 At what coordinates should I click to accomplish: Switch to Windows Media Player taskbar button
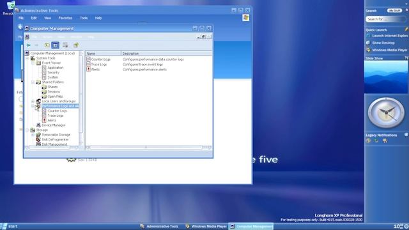point(206,226)
